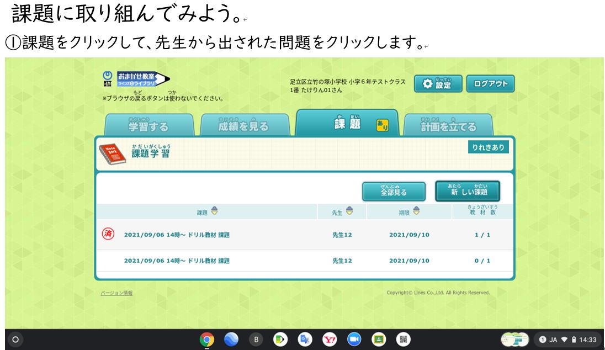Open the 計画を立てる tab
This screenshot has height=350, width=605.
point(448,126)
